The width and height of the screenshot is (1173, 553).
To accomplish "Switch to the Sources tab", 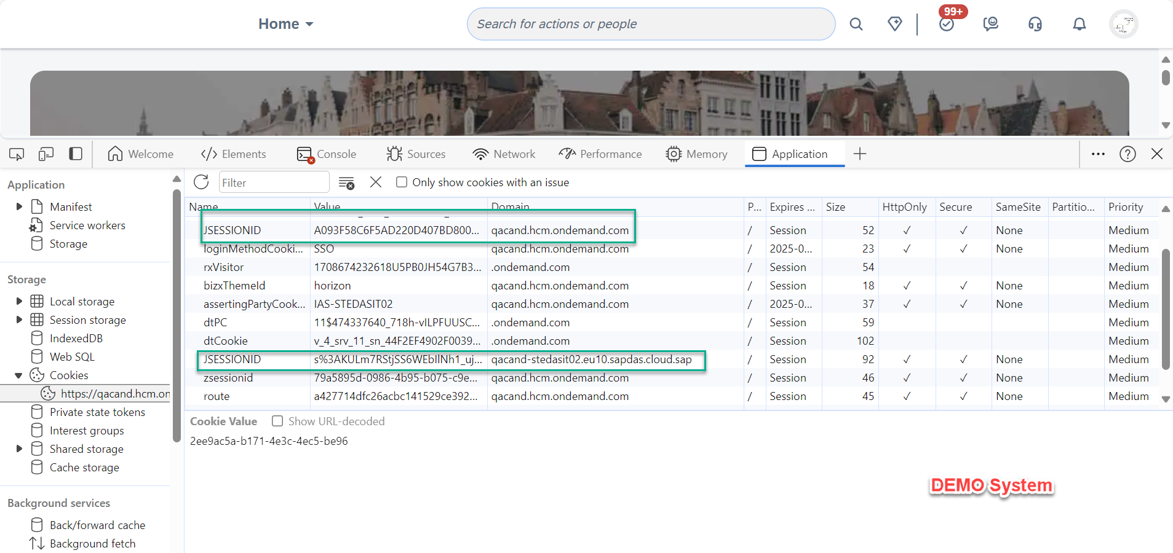I will [416, 154].
